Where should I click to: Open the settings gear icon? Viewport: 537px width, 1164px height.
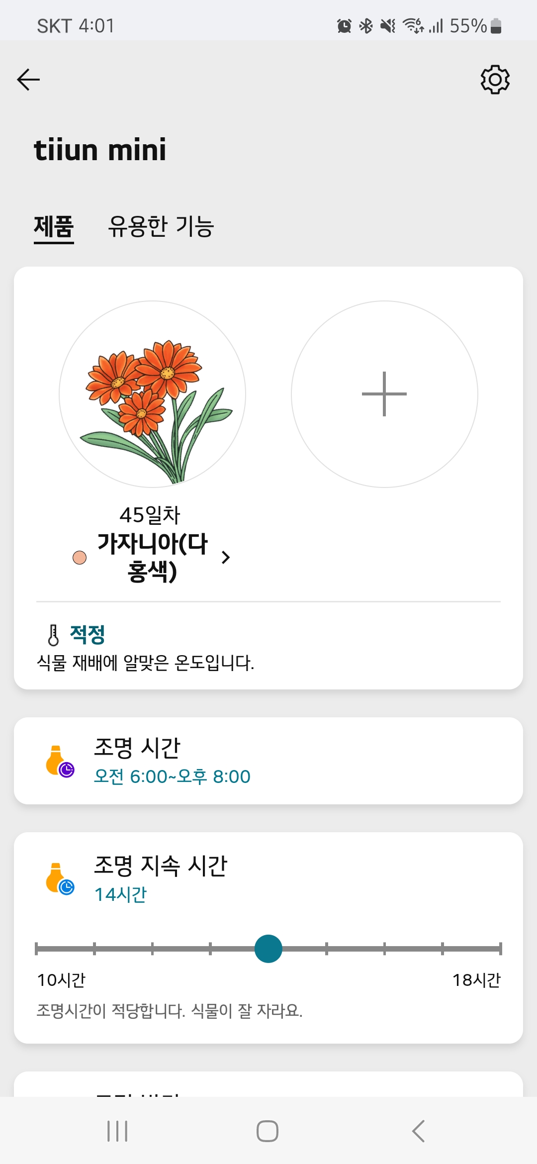pos(495,79)
